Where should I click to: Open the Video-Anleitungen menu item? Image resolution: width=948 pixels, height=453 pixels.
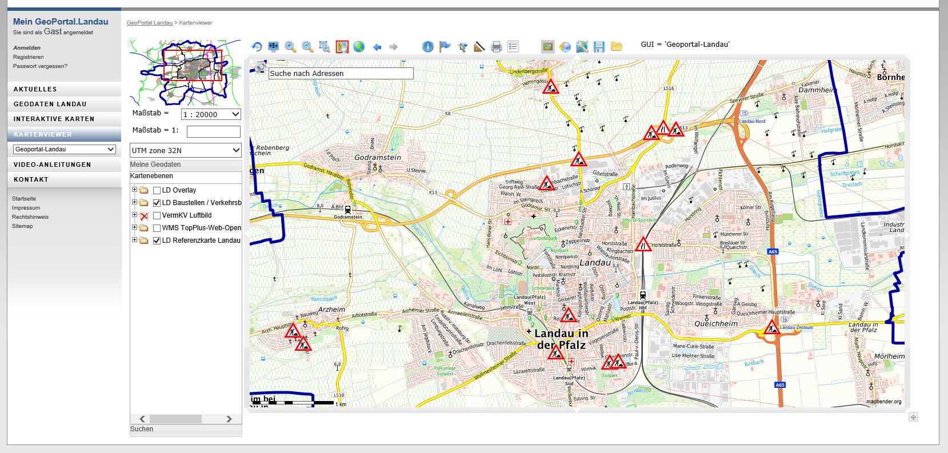[52, 165]
